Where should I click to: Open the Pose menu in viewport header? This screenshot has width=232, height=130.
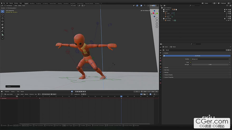pyautogui.click(x=24, y=6)
